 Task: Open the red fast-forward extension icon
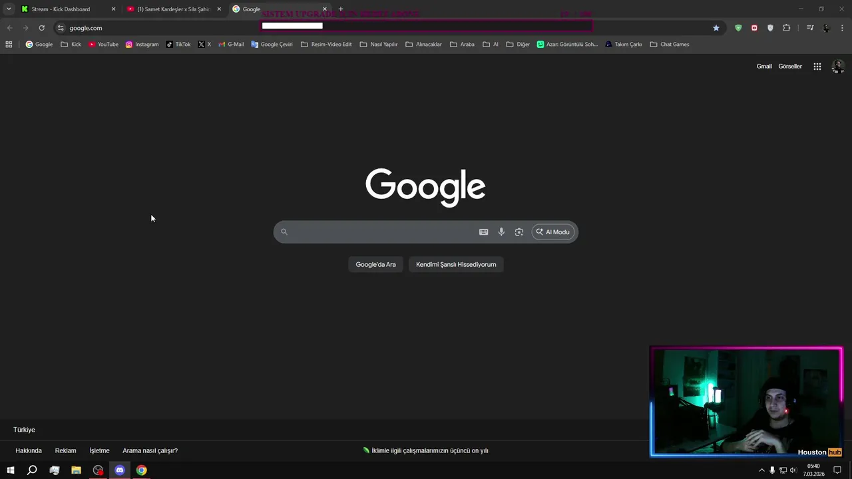pos(754,28)
